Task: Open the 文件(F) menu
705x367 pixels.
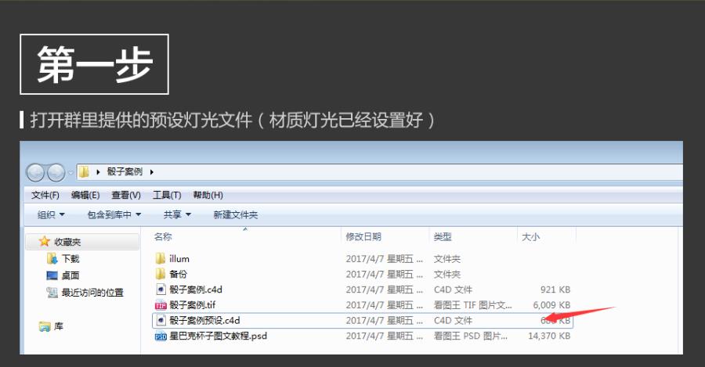Action: point(45,195)
